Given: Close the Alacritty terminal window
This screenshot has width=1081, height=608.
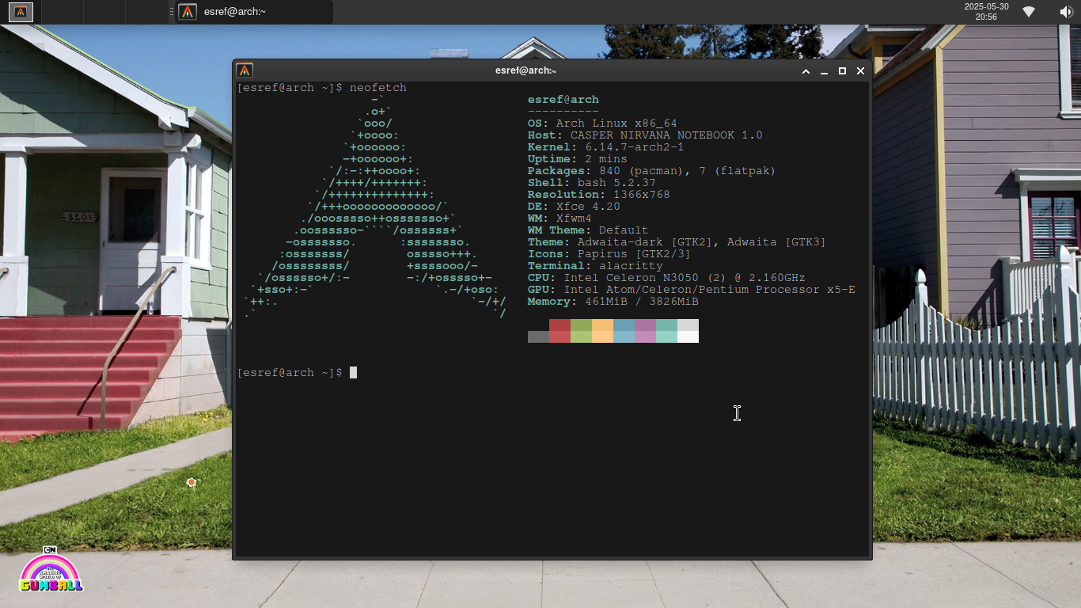Looking at the screenshot, I should (x=860, y=71).
